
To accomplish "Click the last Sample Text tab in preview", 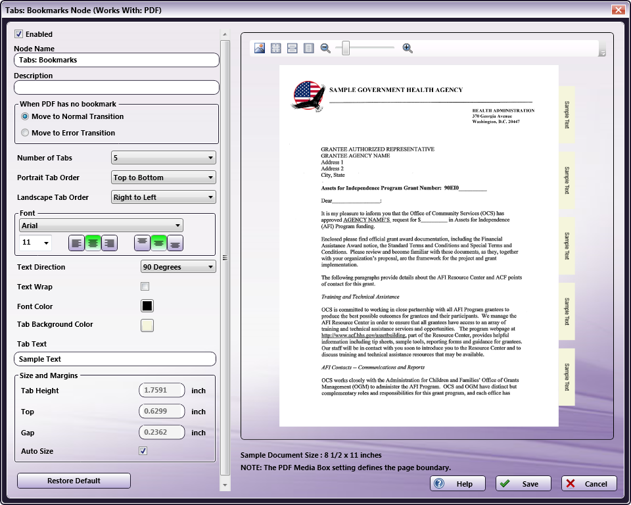I will pos(567,377).
